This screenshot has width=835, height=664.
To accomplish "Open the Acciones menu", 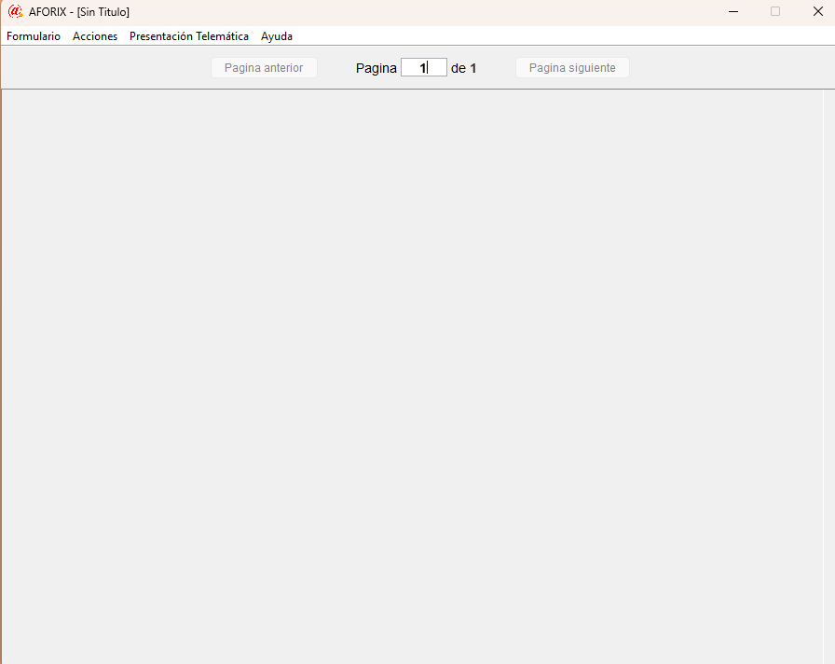I will 95,36.
